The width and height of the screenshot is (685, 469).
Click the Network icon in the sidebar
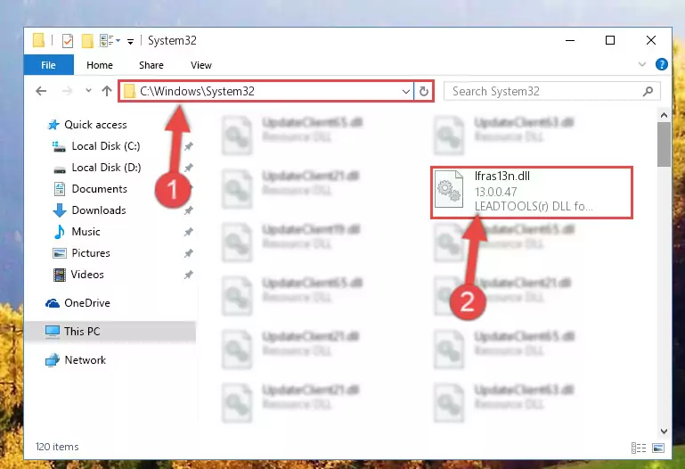[53, 359]
